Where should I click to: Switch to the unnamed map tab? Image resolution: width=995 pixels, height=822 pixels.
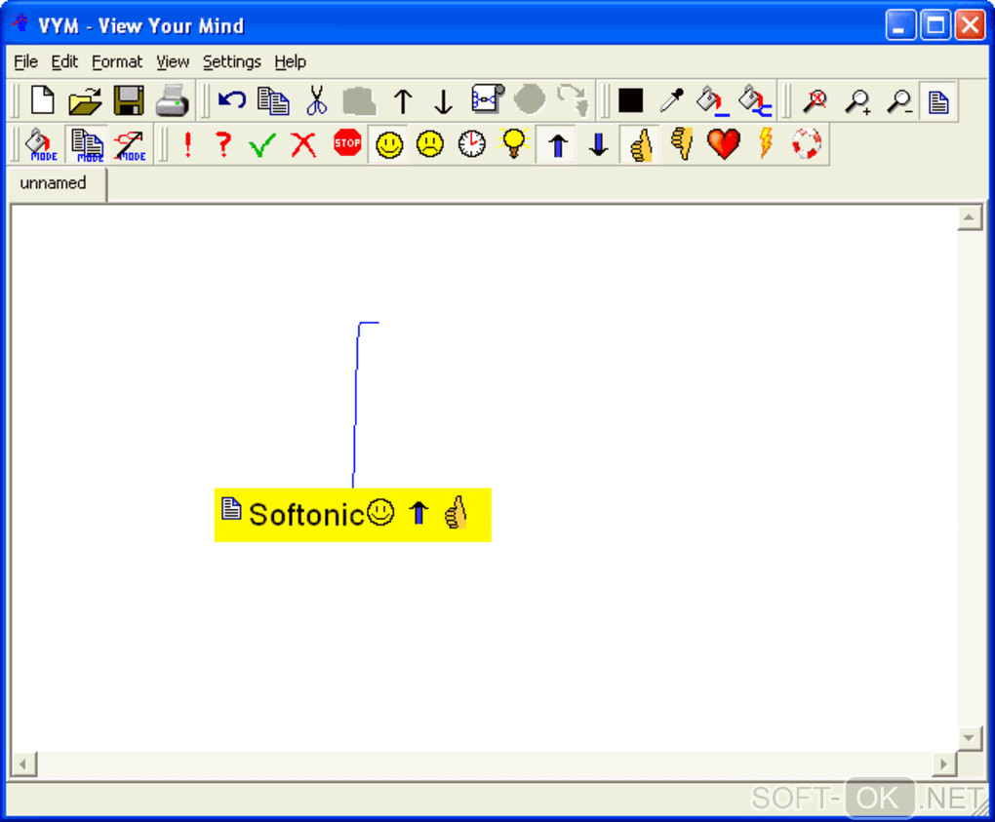coord(56,184)
